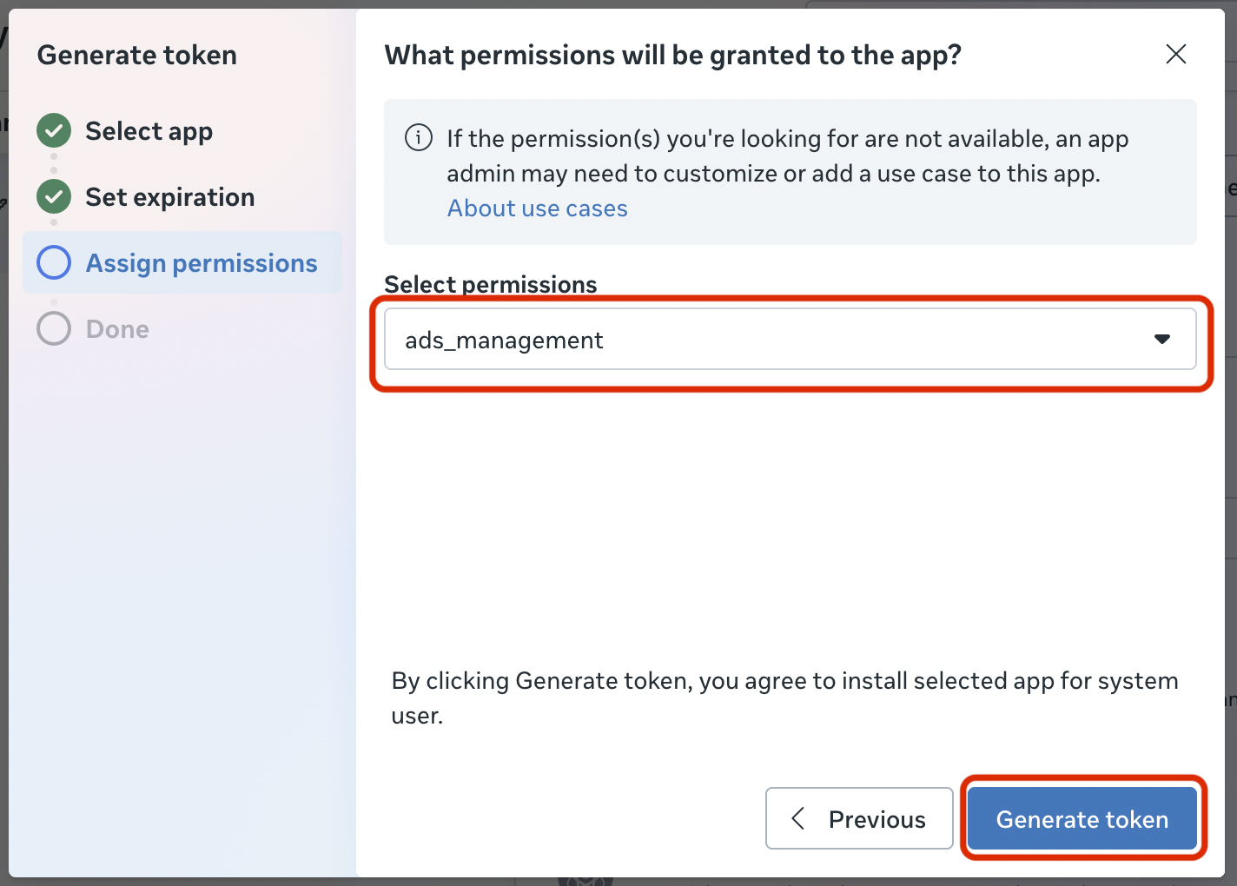Image resolution: width=1237 pixels, height=886 pixels.
Task: Click the Generate token sidebar title
Action: point(136,56)
